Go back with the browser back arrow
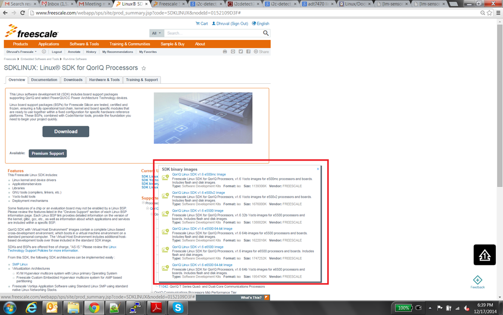The height and width of the screenshot is (315, 503). click(5, 13)
